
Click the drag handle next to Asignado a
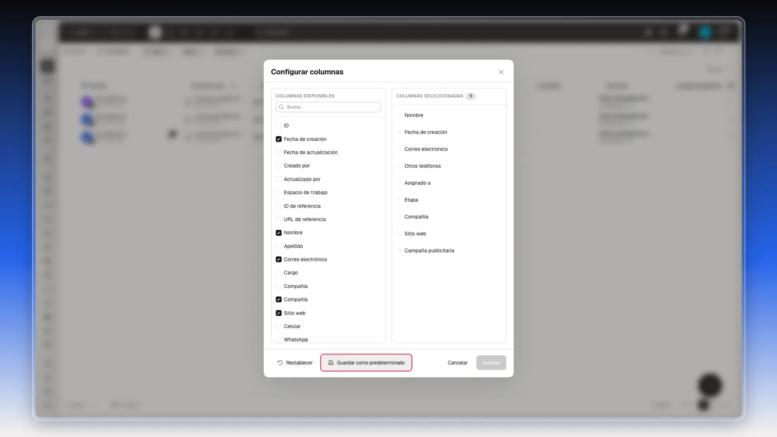[399, 183]
